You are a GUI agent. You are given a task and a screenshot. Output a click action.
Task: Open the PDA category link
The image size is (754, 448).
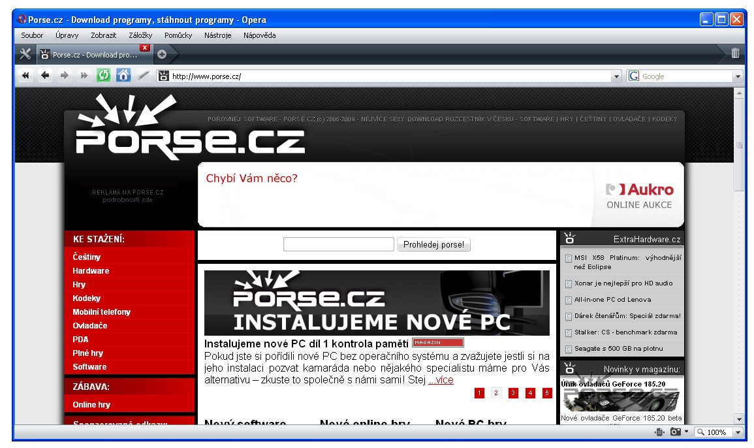pyautogui.click(x=80, y=339)
